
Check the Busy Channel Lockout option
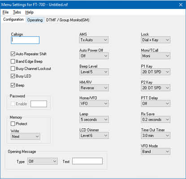(13, 69)
